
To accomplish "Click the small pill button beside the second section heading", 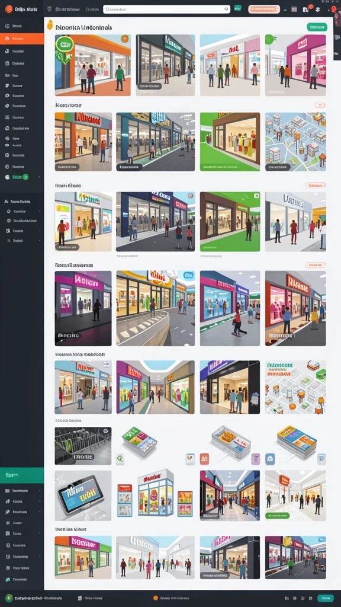I will [x=320, y=105].
